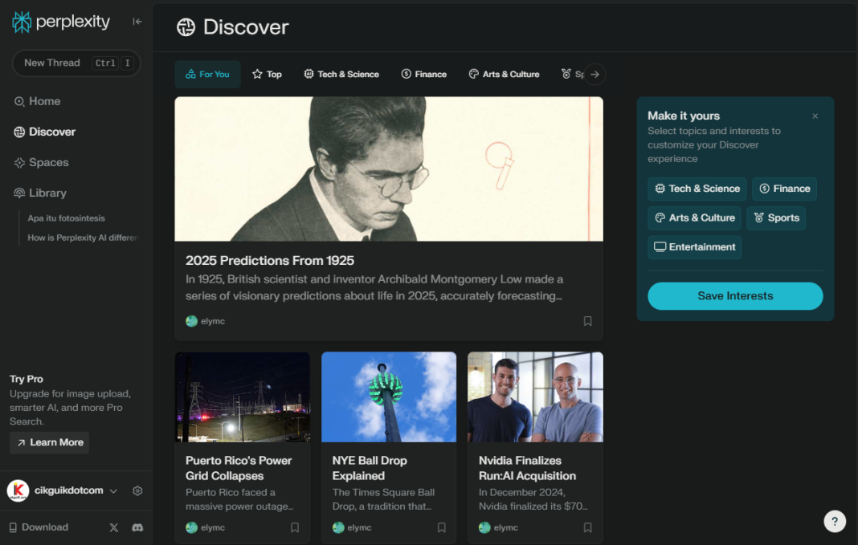This screenshot has height=545, width=858.
Task: Click elymc avatar on the NYE Ball Drop card
Action: click(338, 527)
